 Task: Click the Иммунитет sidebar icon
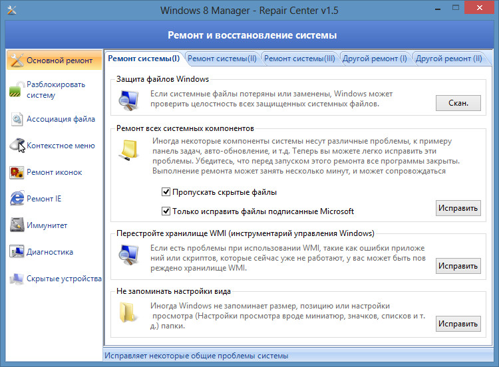click(16, 225)
